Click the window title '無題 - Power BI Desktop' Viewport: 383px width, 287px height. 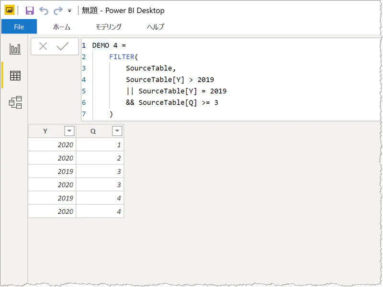click(x=123, y=11)
